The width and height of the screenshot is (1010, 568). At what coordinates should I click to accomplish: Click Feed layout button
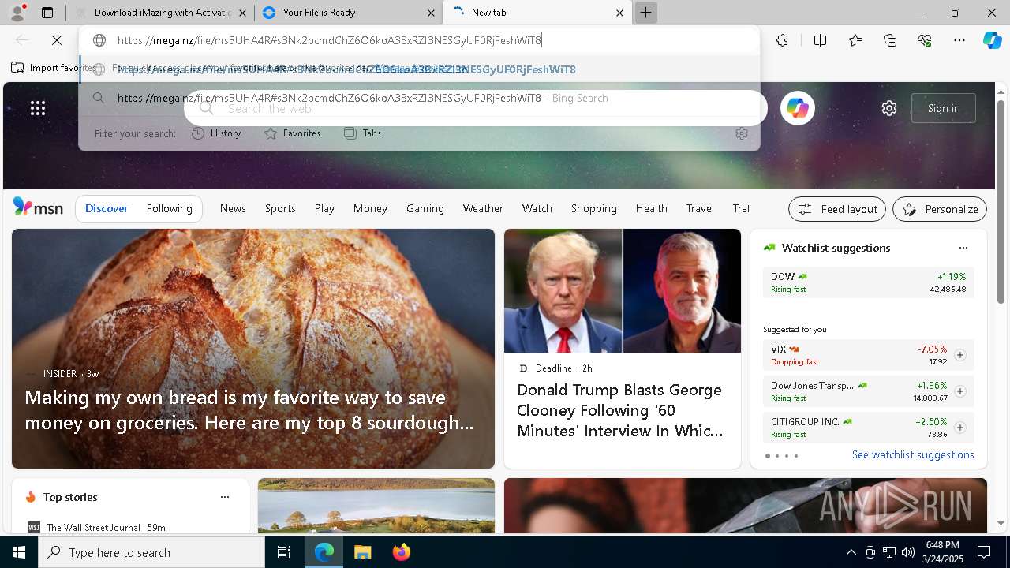coord(836,209)
